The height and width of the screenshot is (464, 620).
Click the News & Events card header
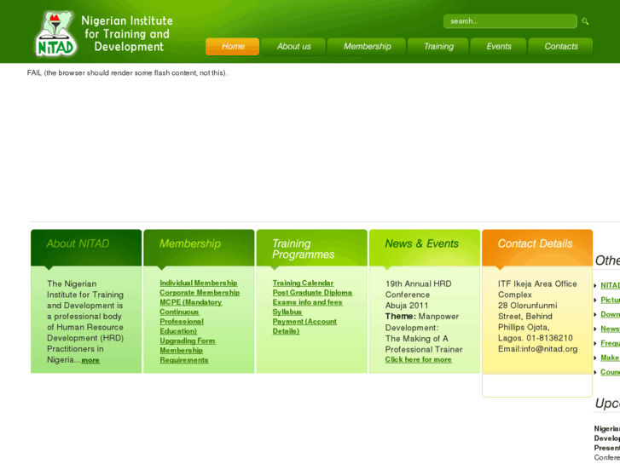point(425,248)
